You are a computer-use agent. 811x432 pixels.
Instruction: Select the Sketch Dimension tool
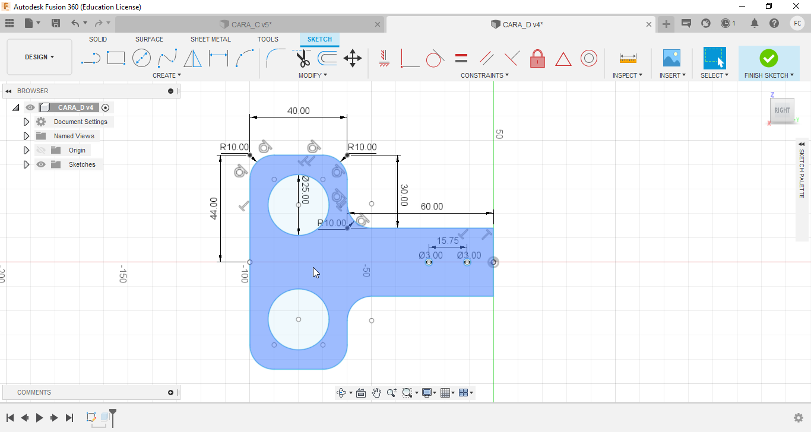pyautogui.click(x=218, y=58)
